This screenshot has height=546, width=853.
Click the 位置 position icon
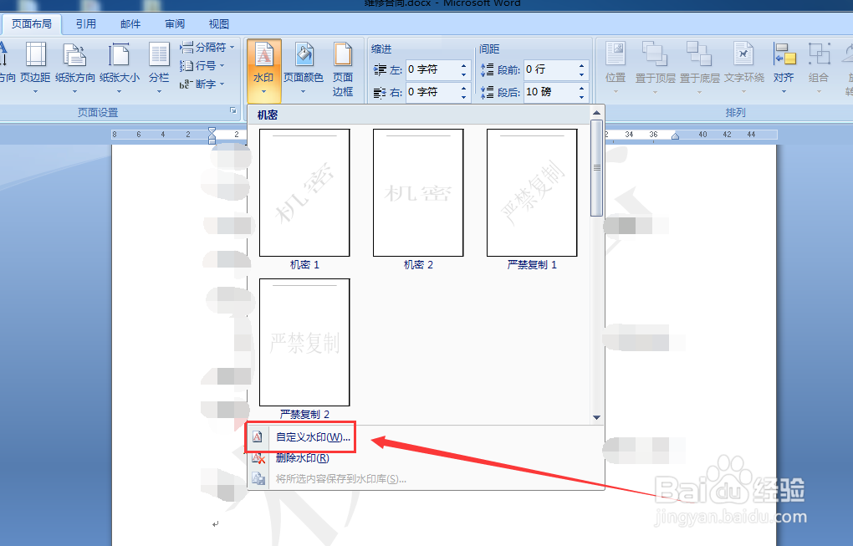(615, 54)
